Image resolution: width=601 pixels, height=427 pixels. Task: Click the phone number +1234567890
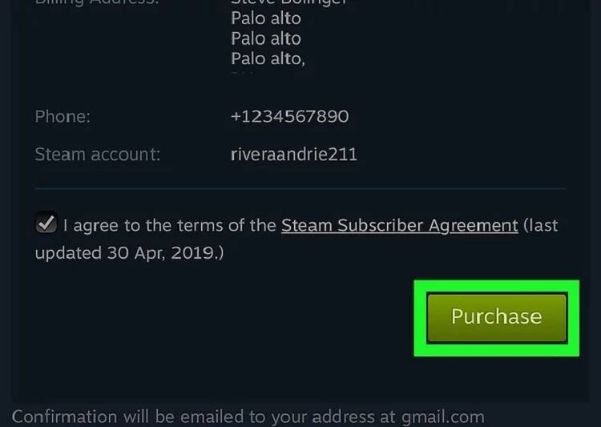(x=289, y=116)
